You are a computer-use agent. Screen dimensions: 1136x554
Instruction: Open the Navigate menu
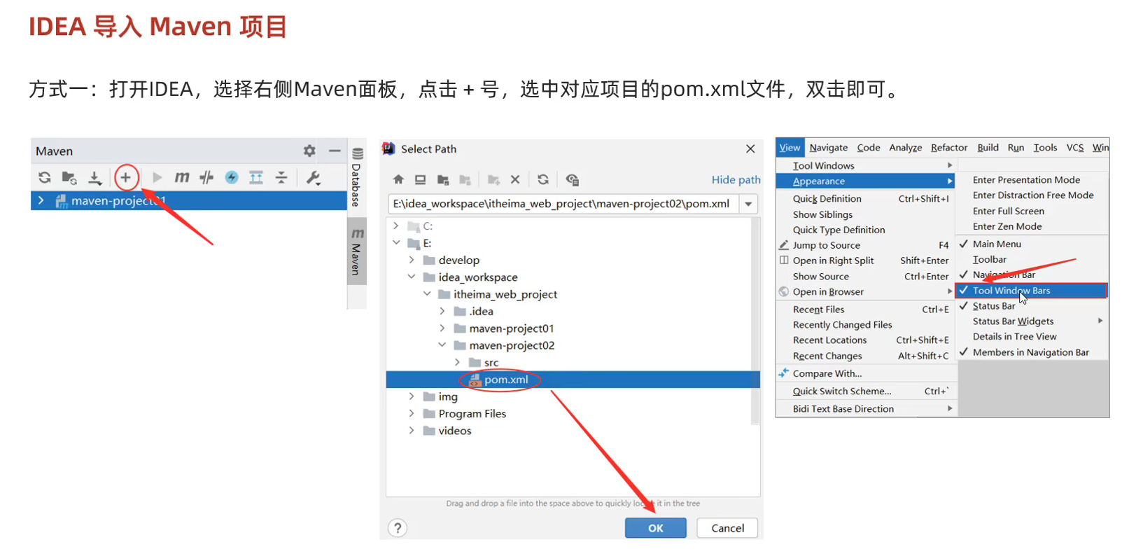[x=828, y=148]
